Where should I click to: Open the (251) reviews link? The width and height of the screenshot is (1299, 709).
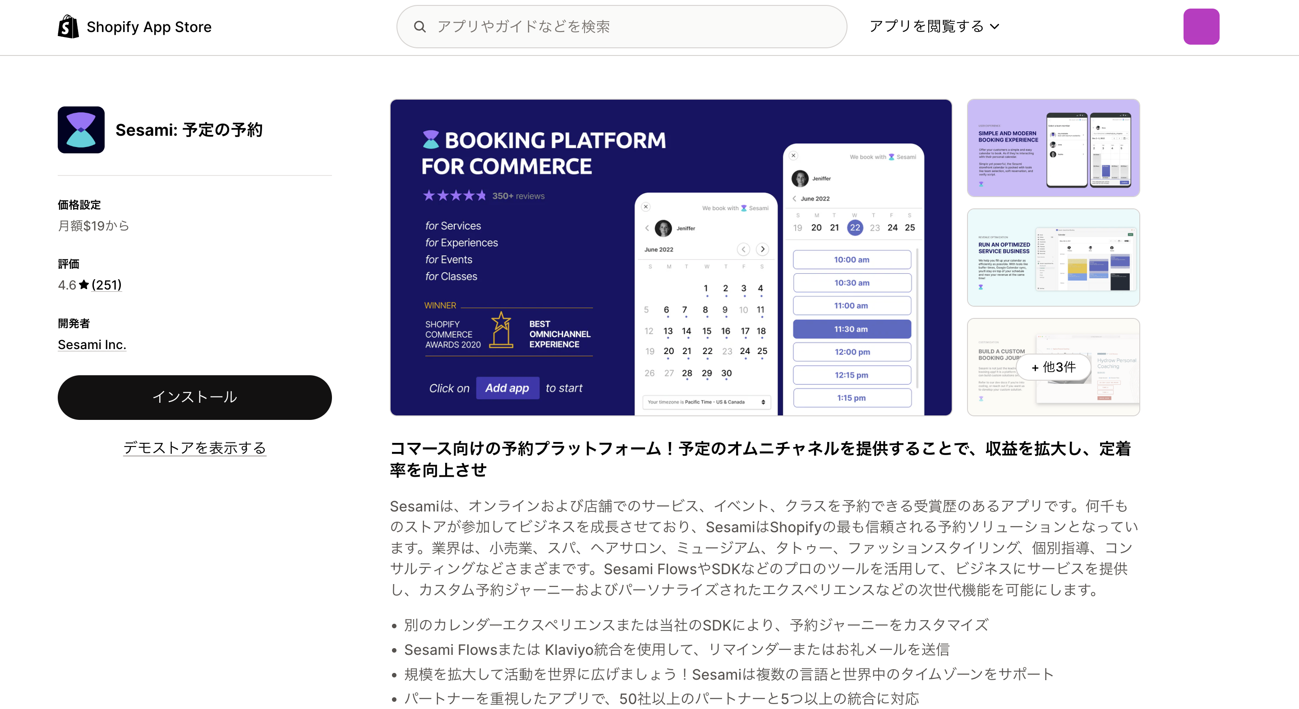click(x=106, y=285)
